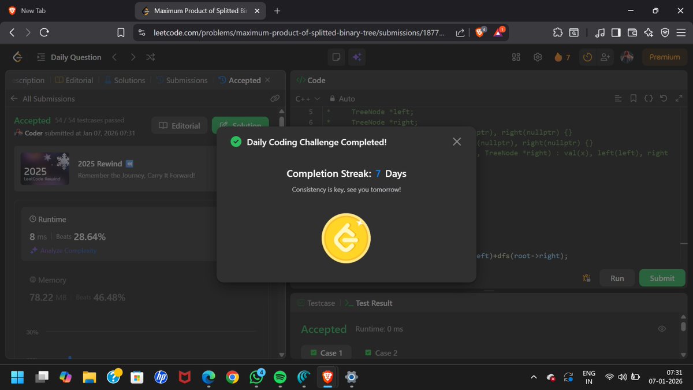Image resolution: width=693 pixels, height=390 pixels.
Task: Close the Daily Coding Challenge Completed dialog
Action: click(x=457, y=142)
